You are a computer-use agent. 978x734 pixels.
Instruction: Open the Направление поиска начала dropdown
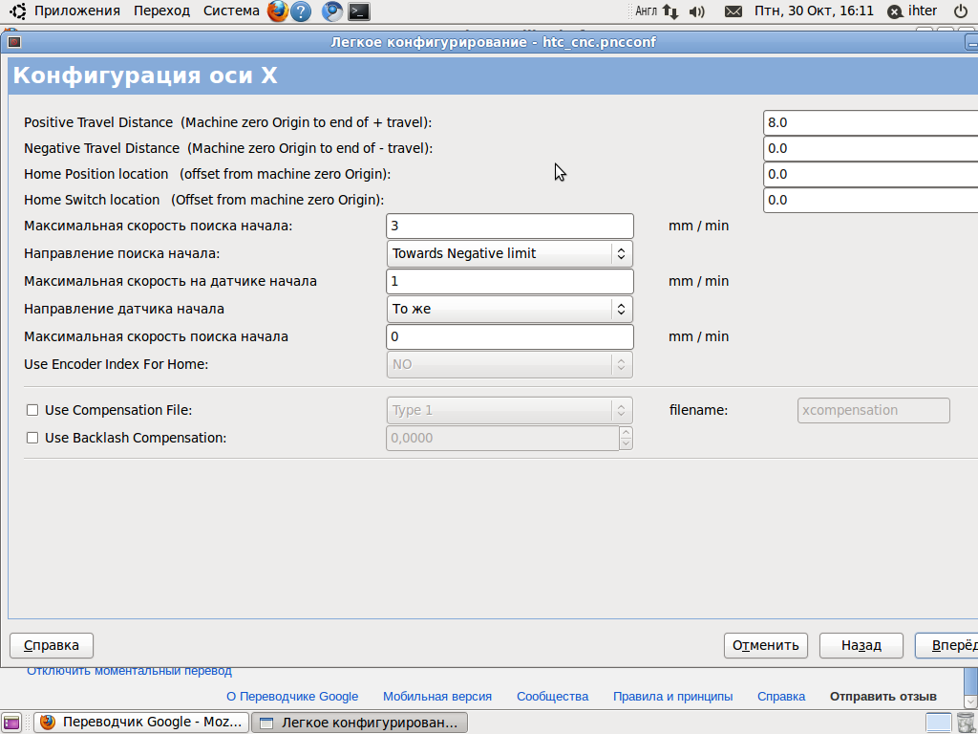click(x=510, y=253)
